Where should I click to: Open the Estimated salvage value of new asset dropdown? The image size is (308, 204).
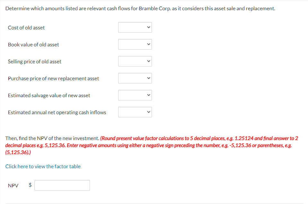(x=135, y=95)
